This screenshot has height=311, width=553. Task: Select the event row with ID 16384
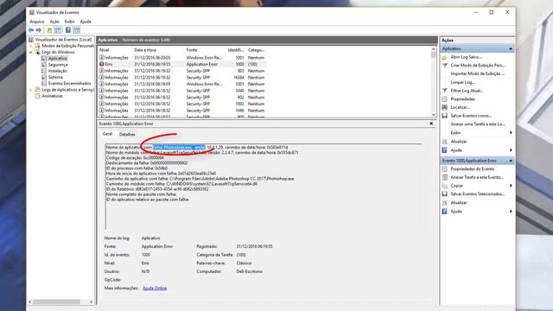tap(181, 78)
